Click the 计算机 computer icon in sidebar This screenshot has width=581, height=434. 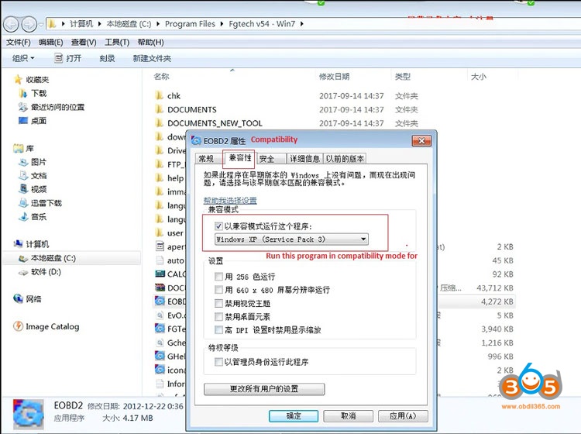pyautogui.click(x=18, y=244)
